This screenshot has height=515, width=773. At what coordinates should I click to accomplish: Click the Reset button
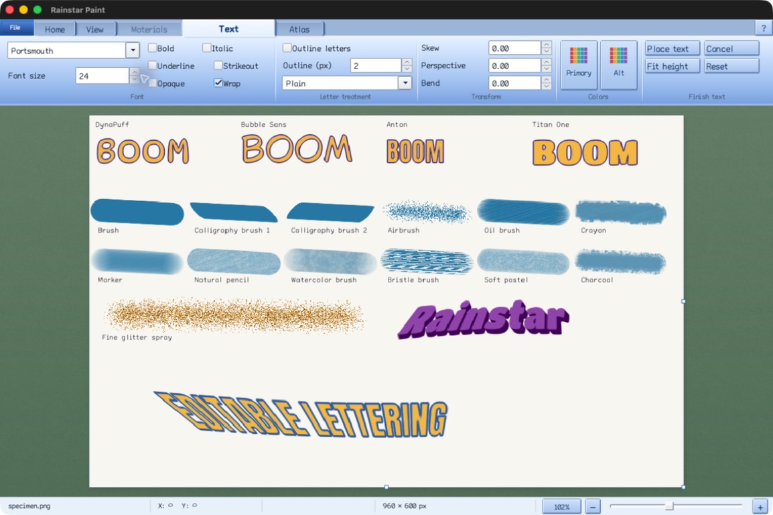point(731,66)
